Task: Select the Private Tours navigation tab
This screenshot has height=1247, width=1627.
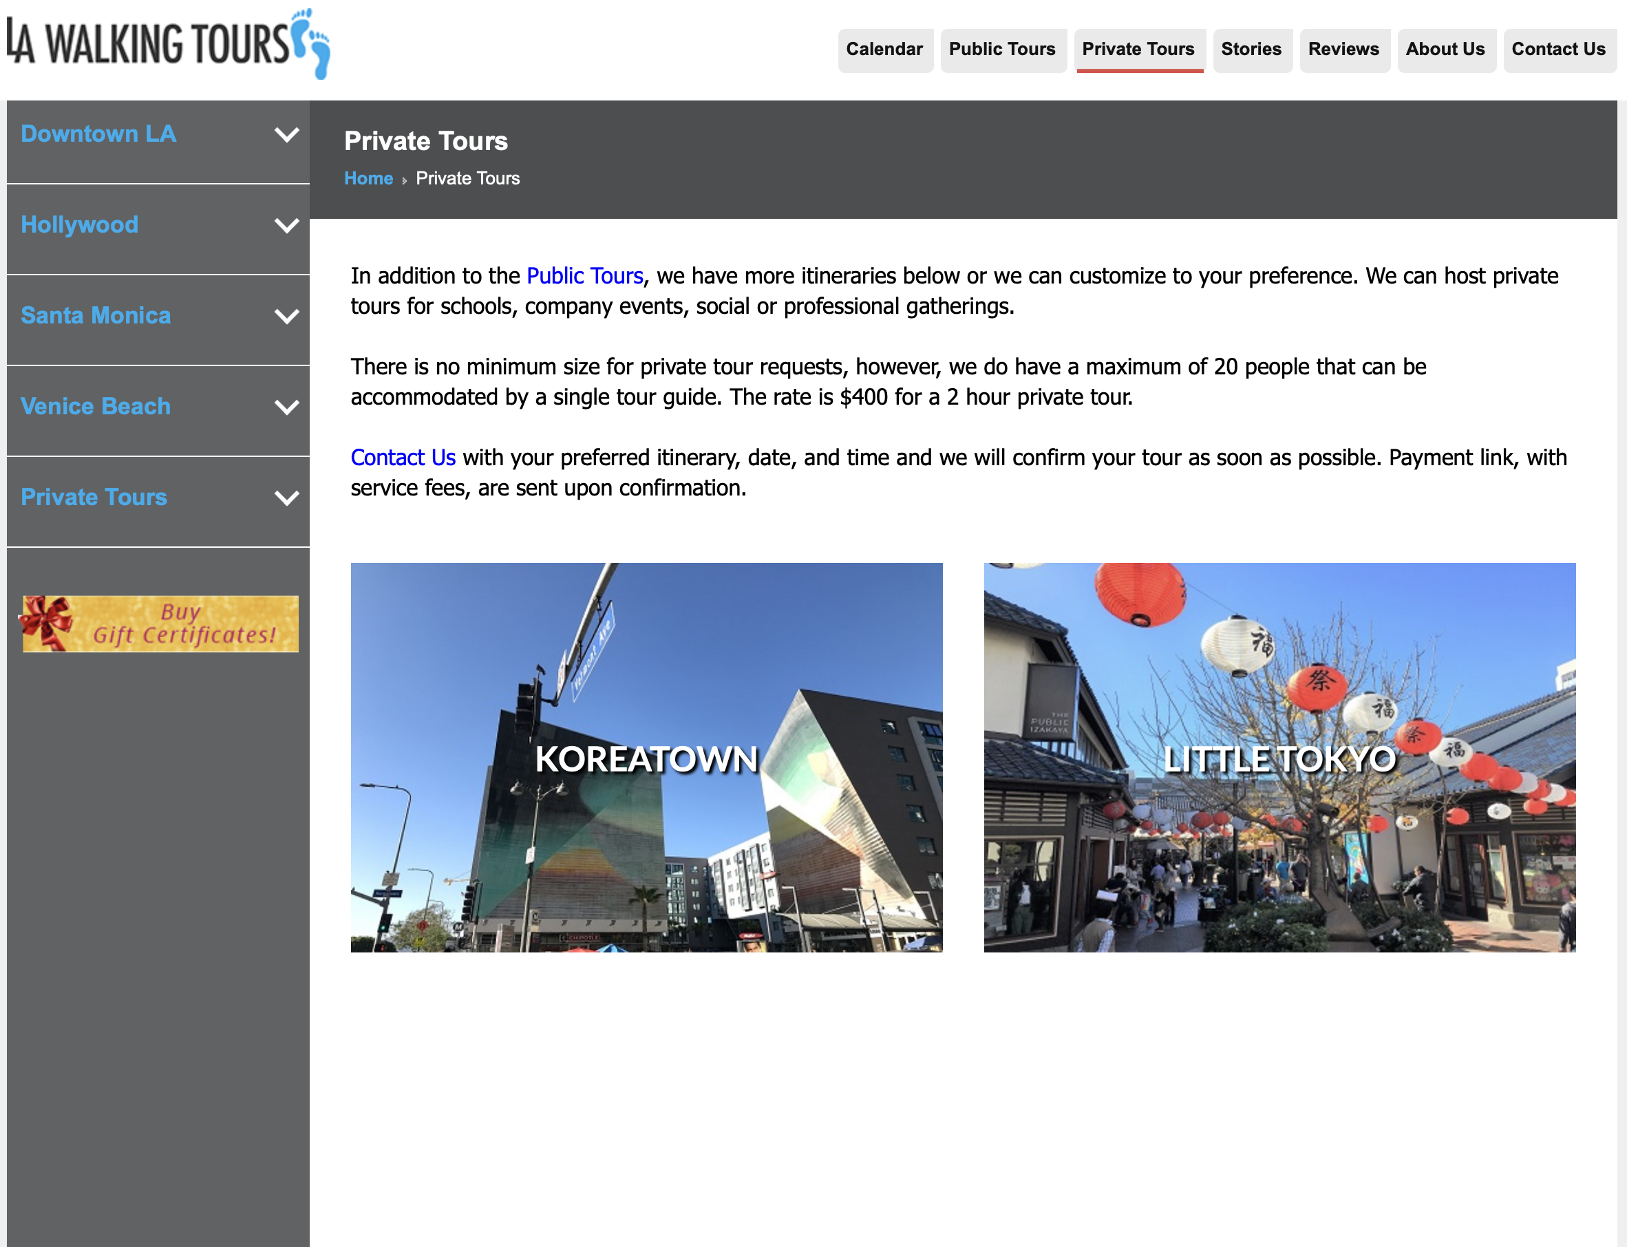Action: pyautogui.click(x=1138, y=50)
